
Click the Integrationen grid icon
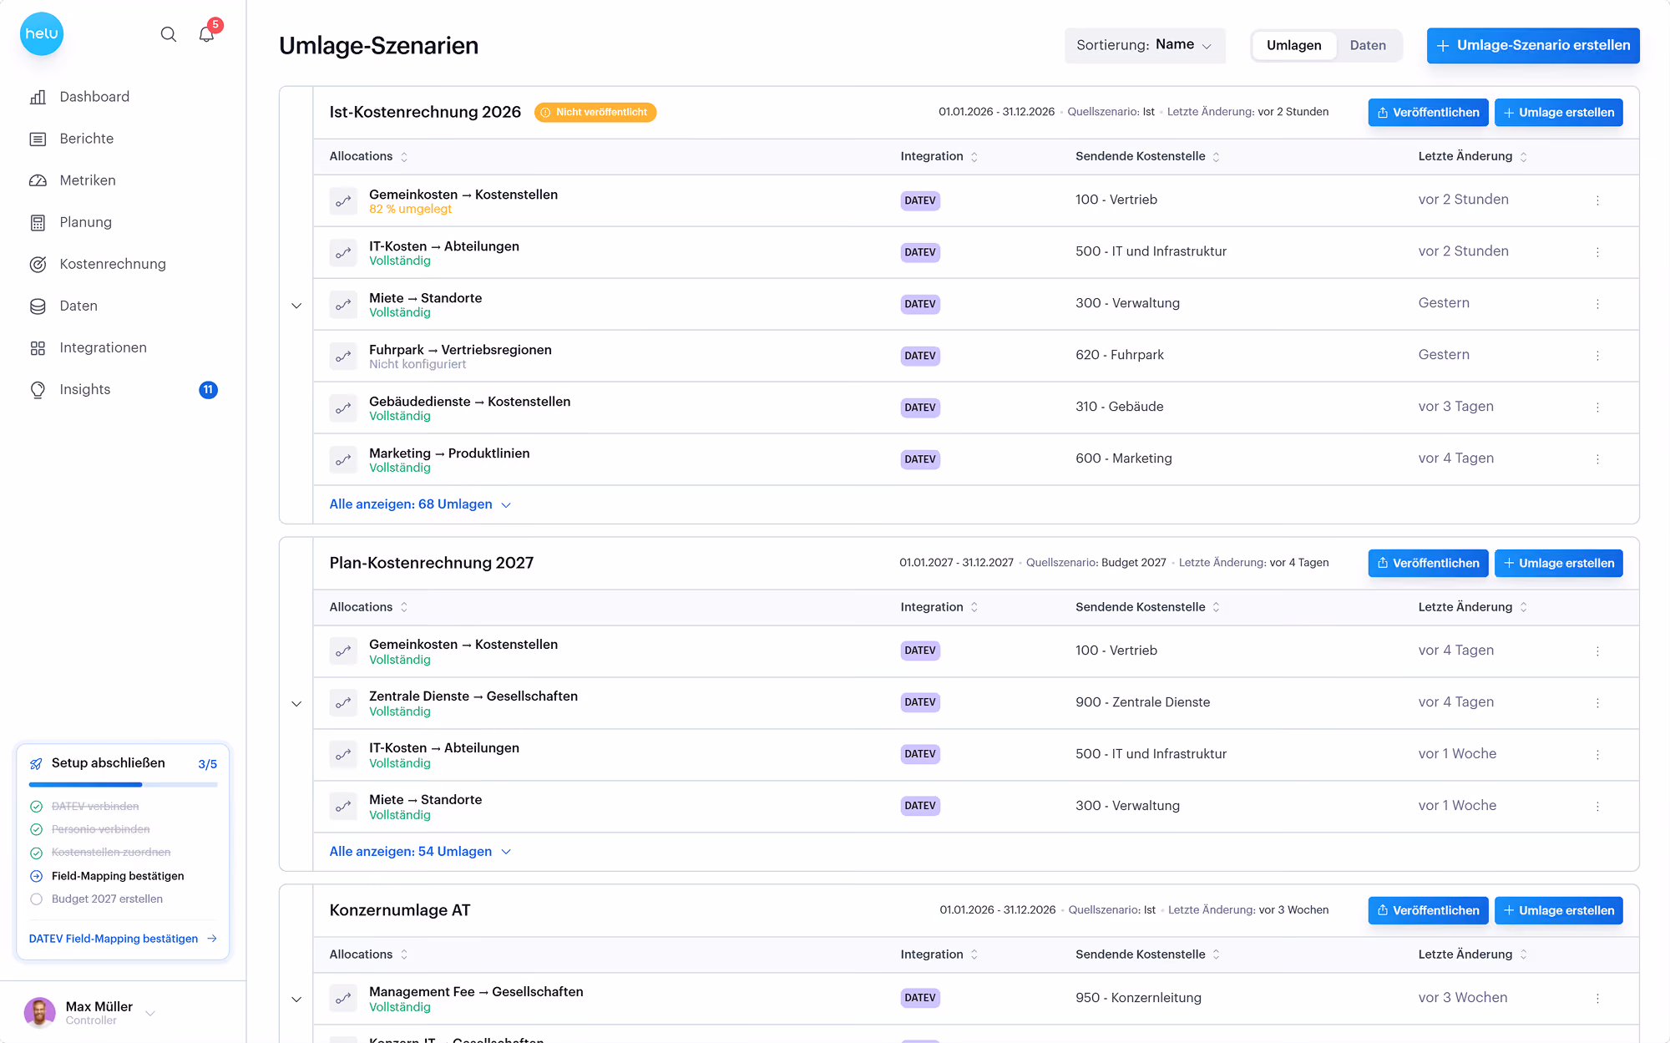point(38,347)
